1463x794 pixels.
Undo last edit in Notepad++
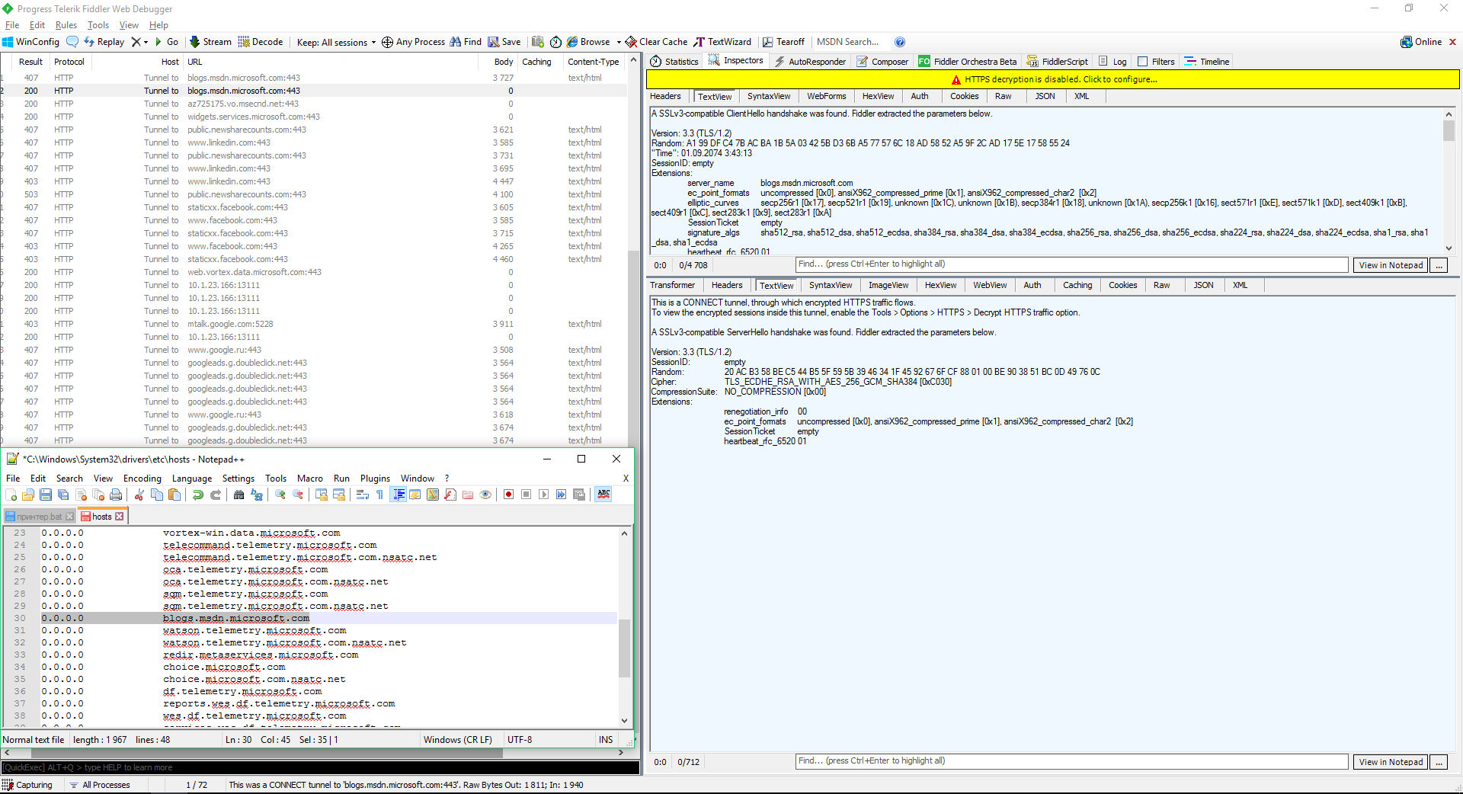(198, 495)
